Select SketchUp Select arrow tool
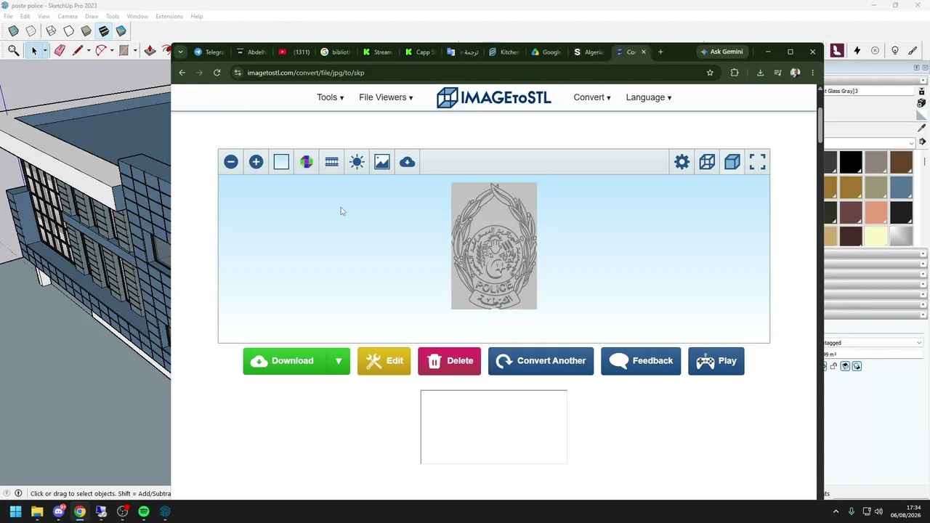 click(33, 50)
